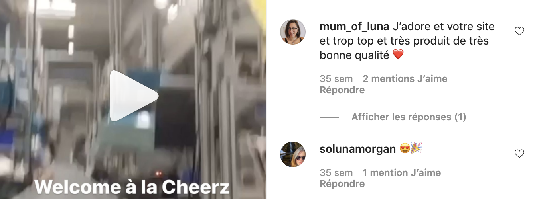Select the party popper emoji after solunamorgan
The width and height of the screenshot is (533, 199).
[417, 149]
